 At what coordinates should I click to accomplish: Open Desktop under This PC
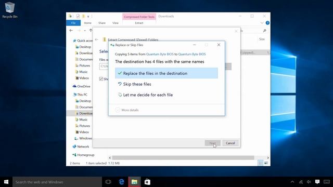83,101
